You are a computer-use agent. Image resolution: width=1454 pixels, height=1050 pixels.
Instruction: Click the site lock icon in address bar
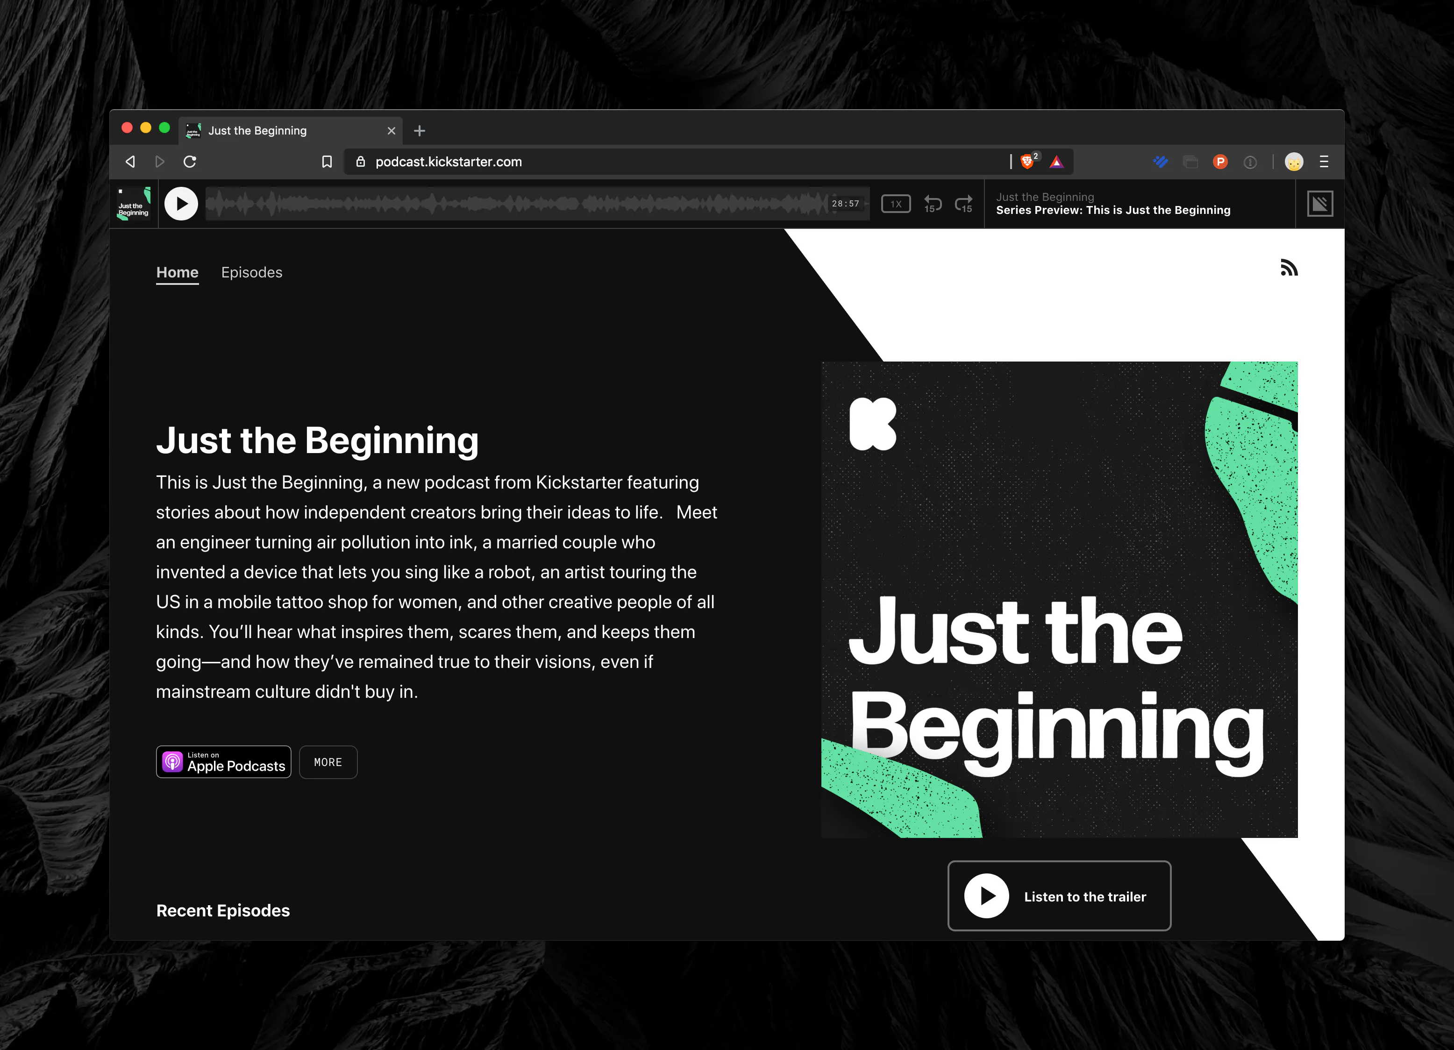pyautogui.click(x=360, y=162)
